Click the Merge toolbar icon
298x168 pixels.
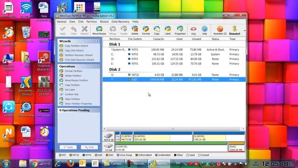pyautogui.click(x=113, y=30)
